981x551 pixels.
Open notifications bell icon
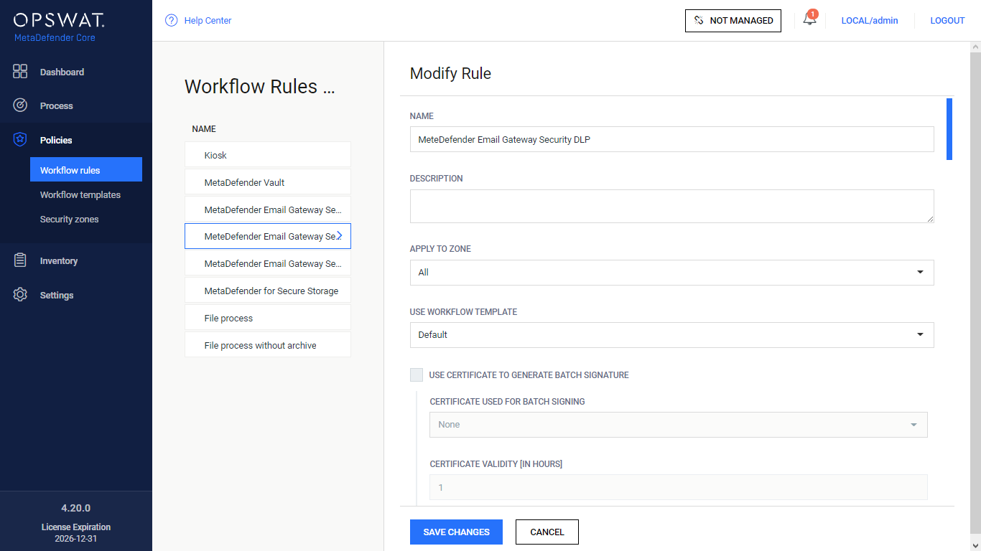(809, 20)
